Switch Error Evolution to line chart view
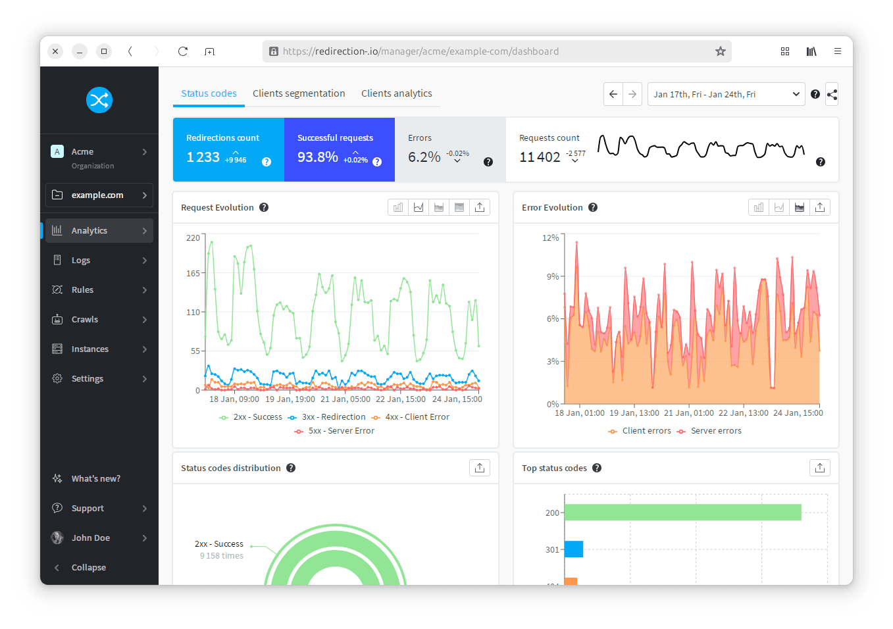The width and height of the screenshot is (893, 629). pos(779,207)
